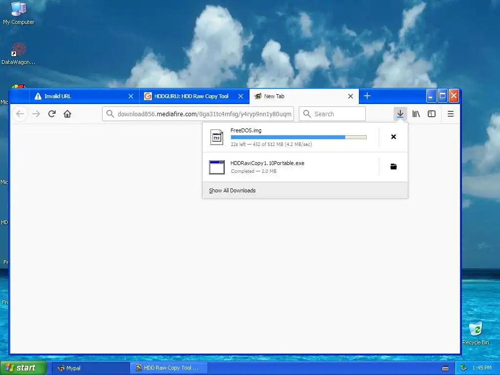This screenshot has height=375, width=500.
Task: Select the New Tab tab
Action: 304,96
